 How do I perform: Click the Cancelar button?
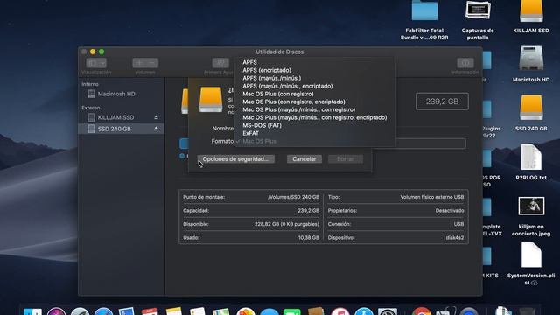304,159
